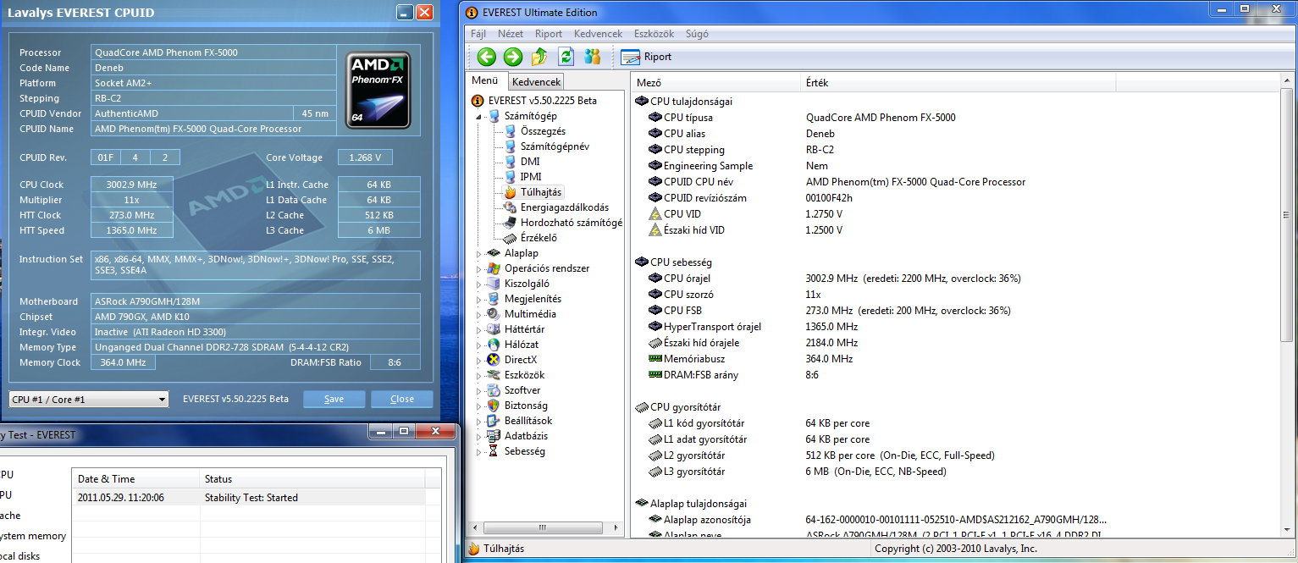Open the Kedvencek menu in menu bar
The image size is (1298, 563).
click(x=598, y=34)
